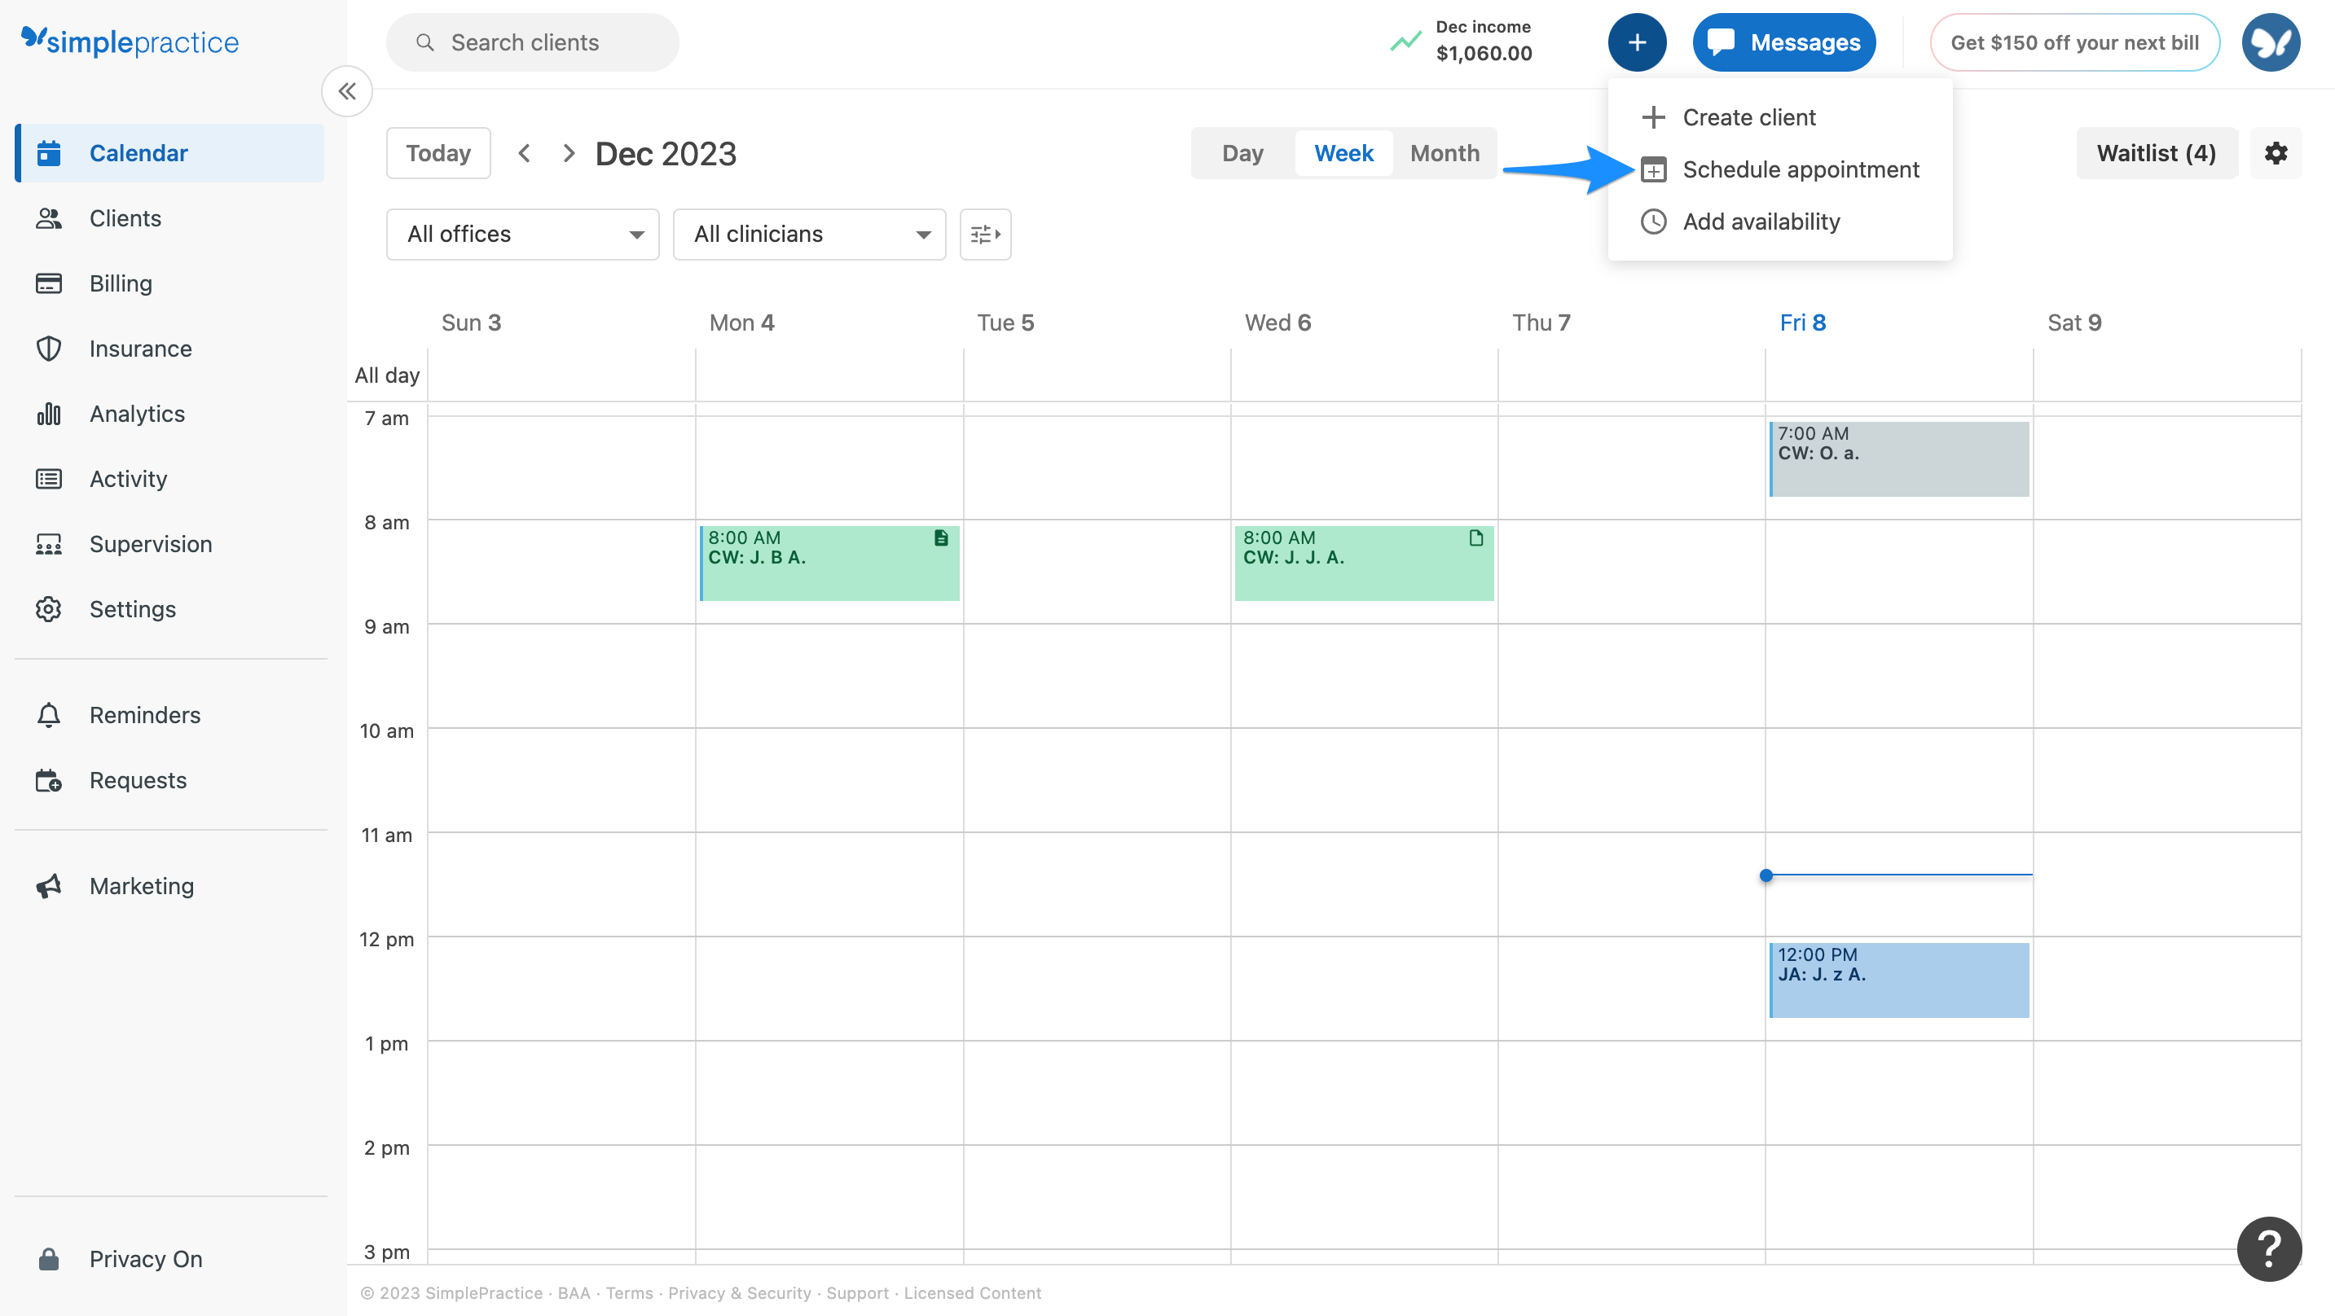
Task: Select the 8:00 AM appointment on Monday
Action: click(829, 562)
